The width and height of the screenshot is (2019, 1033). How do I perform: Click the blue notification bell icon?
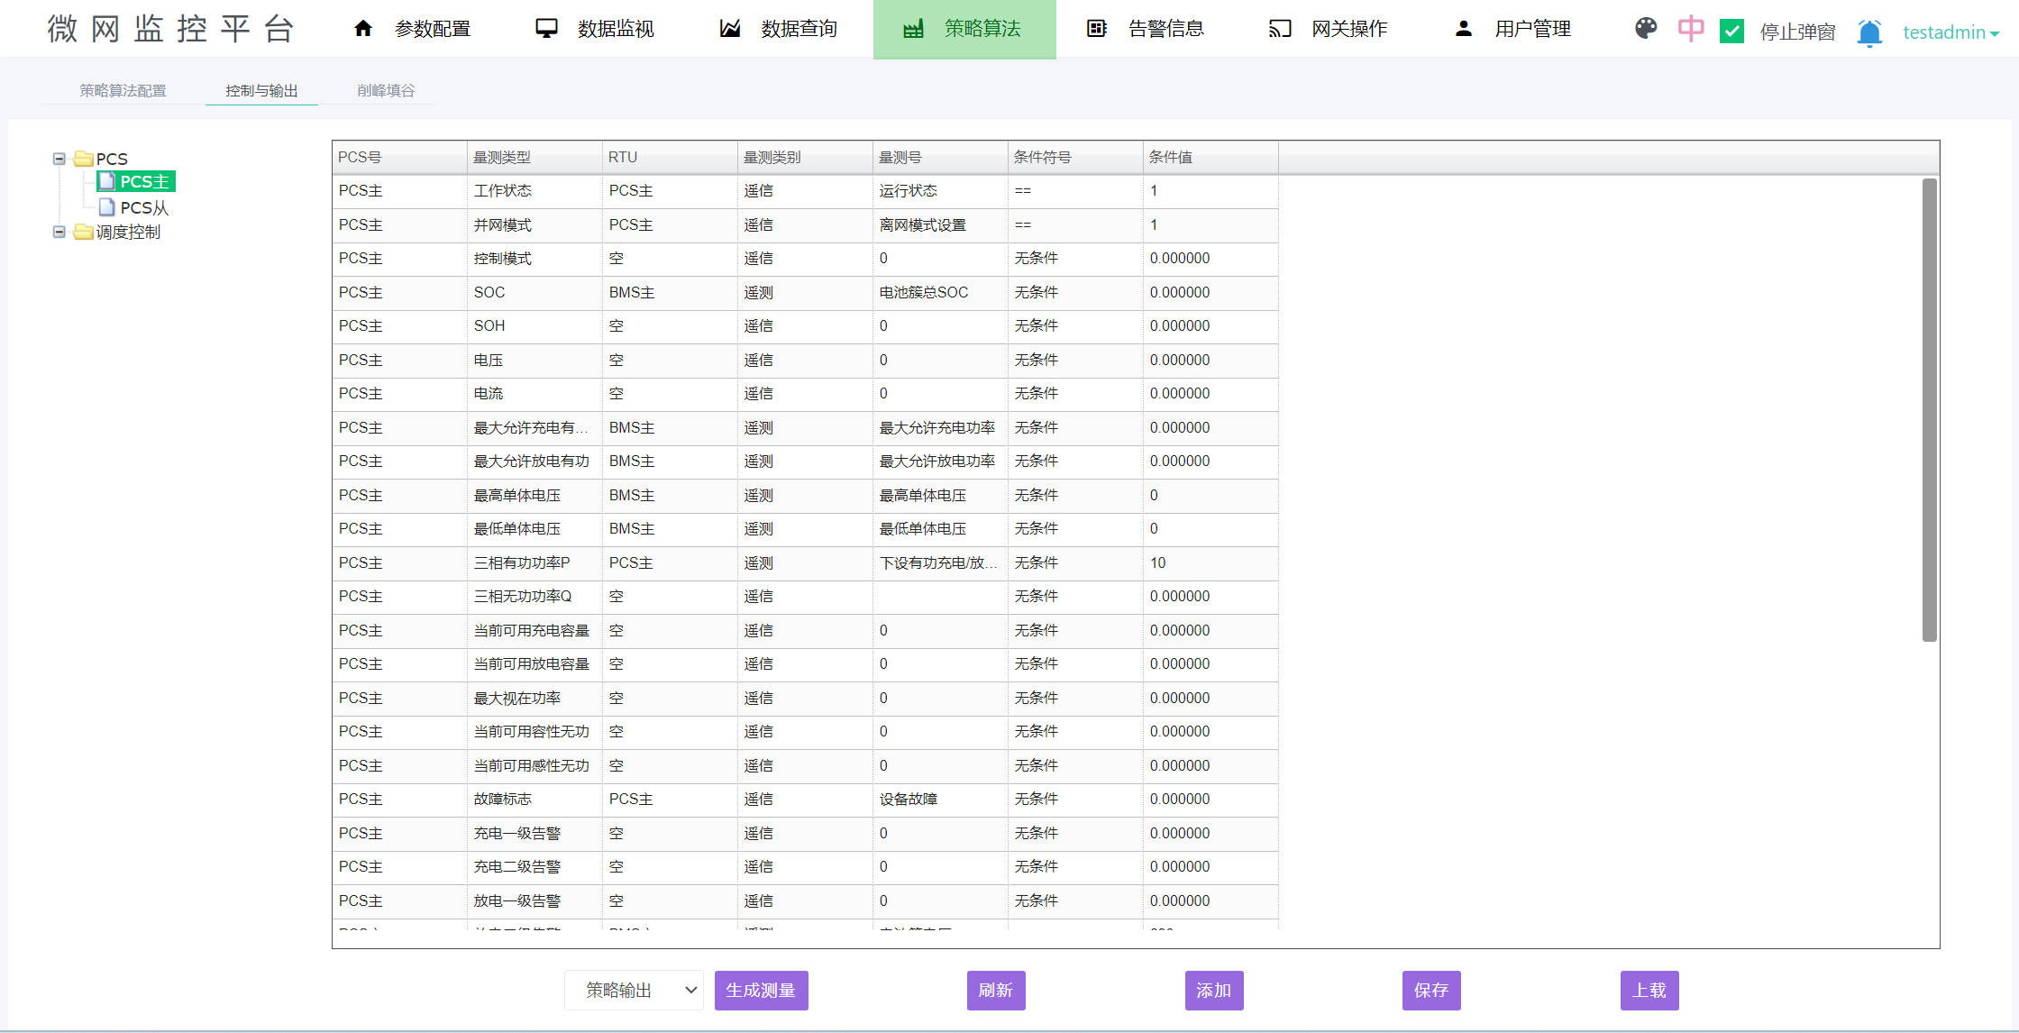[1869, 32]
